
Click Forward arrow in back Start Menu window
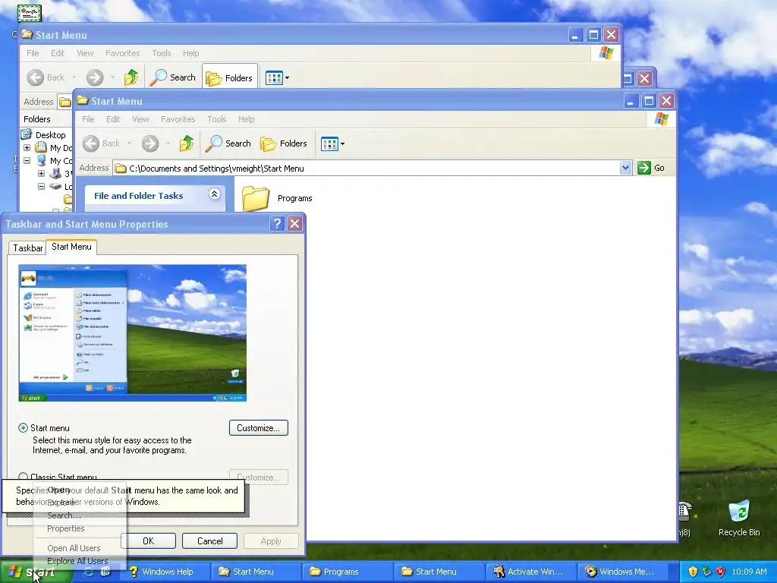[95, 77]
